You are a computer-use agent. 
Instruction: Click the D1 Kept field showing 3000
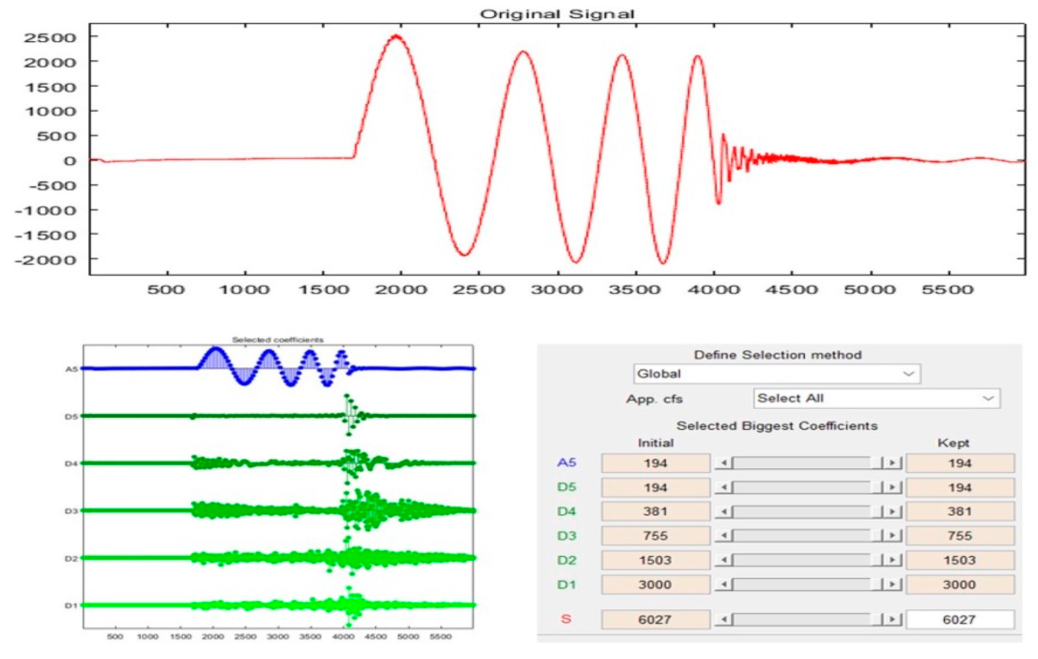click(960, 585)
